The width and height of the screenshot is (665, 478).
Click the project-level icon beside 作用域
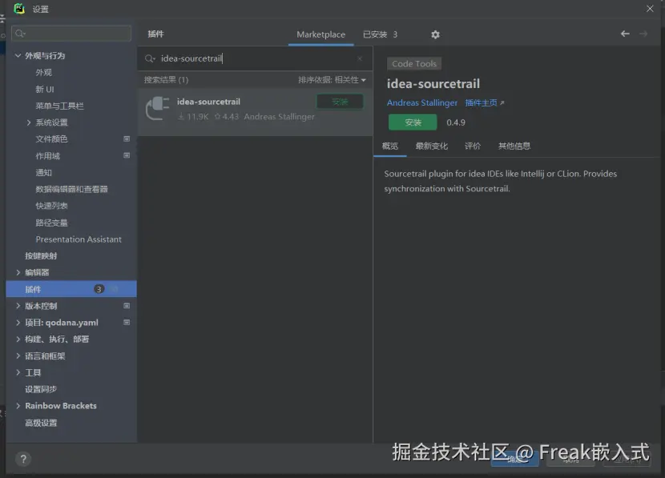(127, 155)
